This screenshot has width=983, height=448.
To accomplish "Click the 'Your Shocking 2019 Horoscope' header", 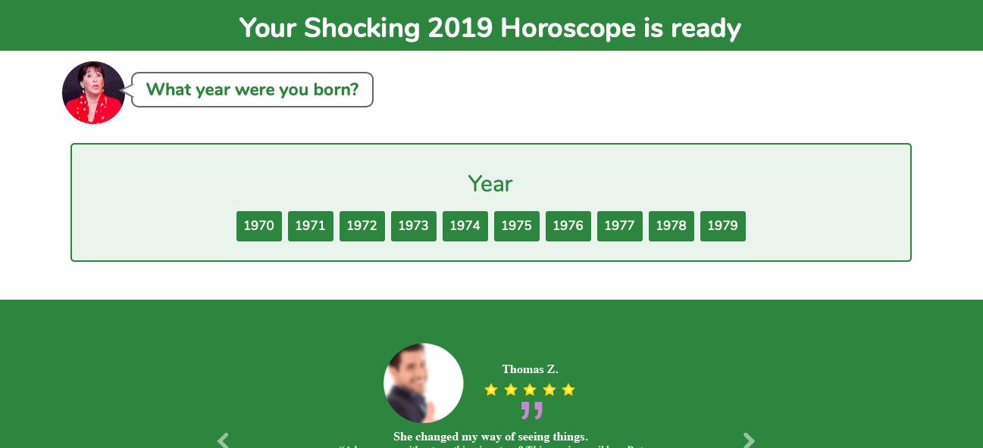I will point(490,28).
